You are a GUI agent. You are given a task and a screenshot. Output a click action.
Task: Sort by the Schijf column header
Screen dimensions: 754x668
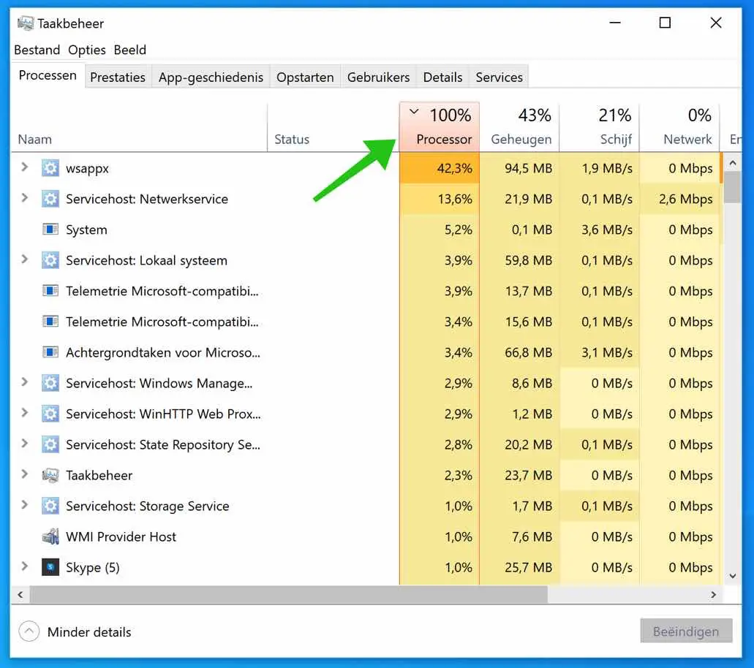tap(599, 127)
